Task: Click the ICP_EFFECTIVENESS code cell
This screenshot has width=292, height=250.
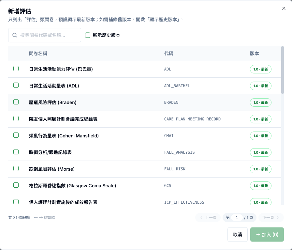Action: (184, 202)
